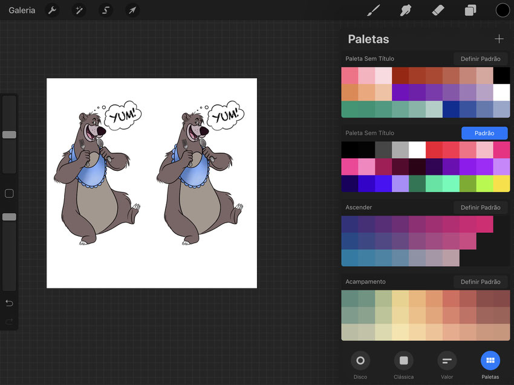Screen dimensions: 514x385
Task: Adjust the brush opacity slider handle
Action: [9, 217]
